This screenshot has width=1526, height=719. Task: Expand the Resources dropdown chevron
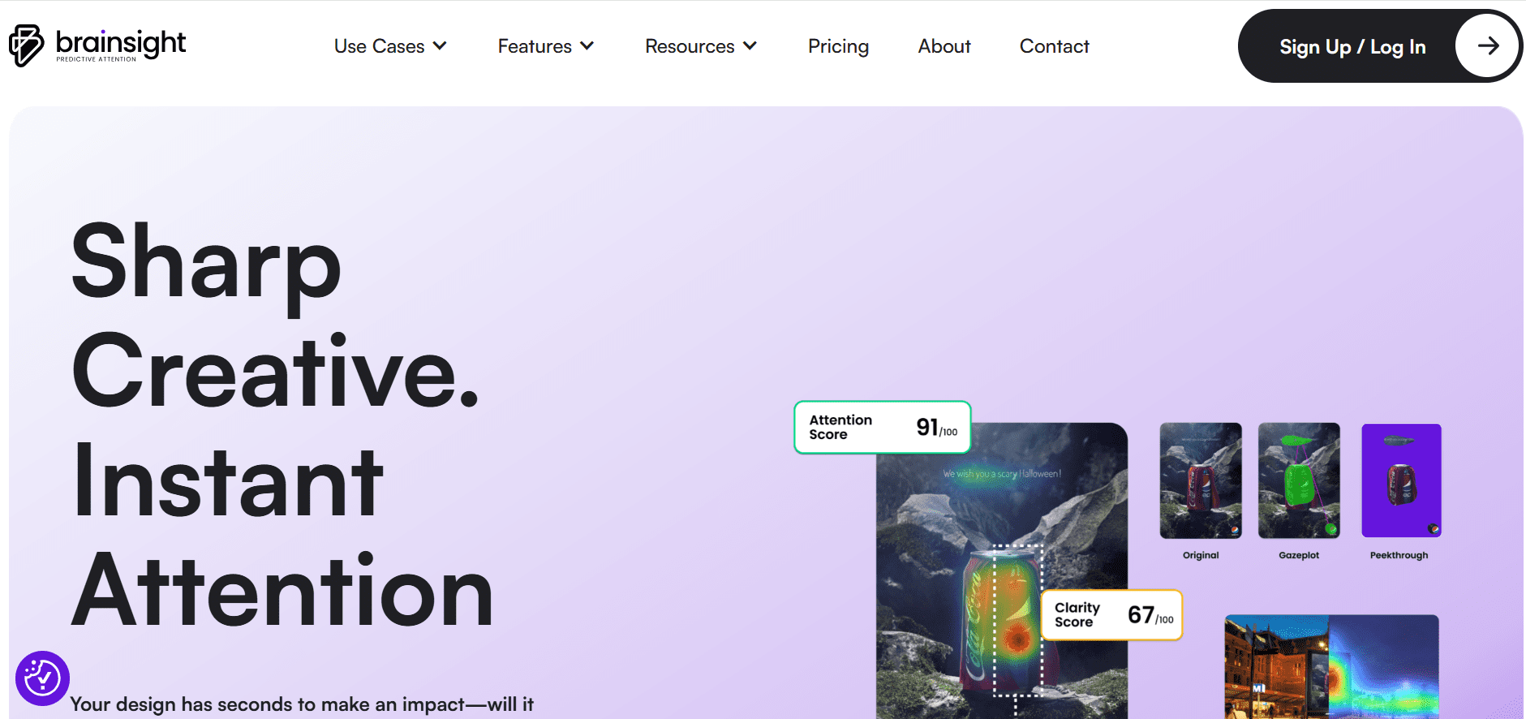750,46
